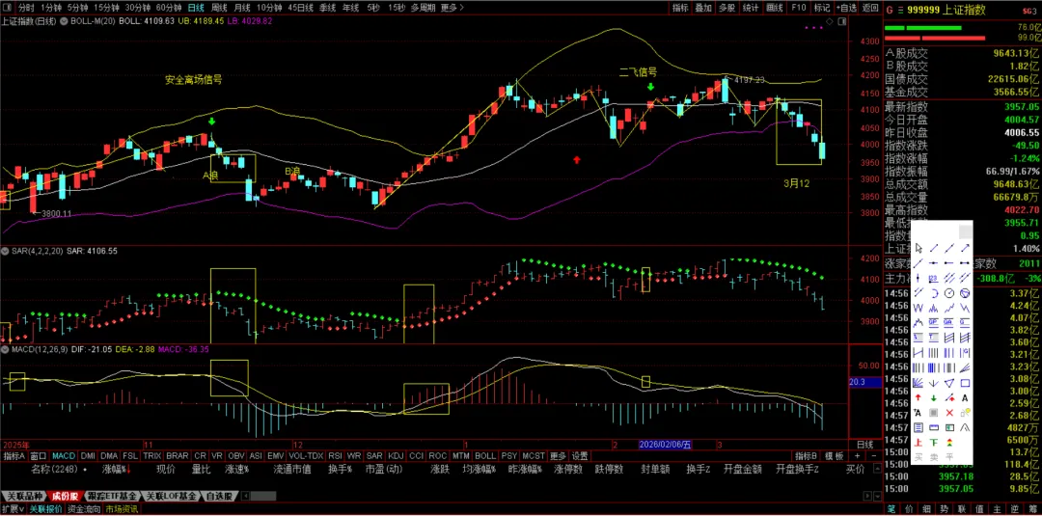The image size is (1042, 516).
Task: Open the note list icon in palette
Action: coord(919,427)
